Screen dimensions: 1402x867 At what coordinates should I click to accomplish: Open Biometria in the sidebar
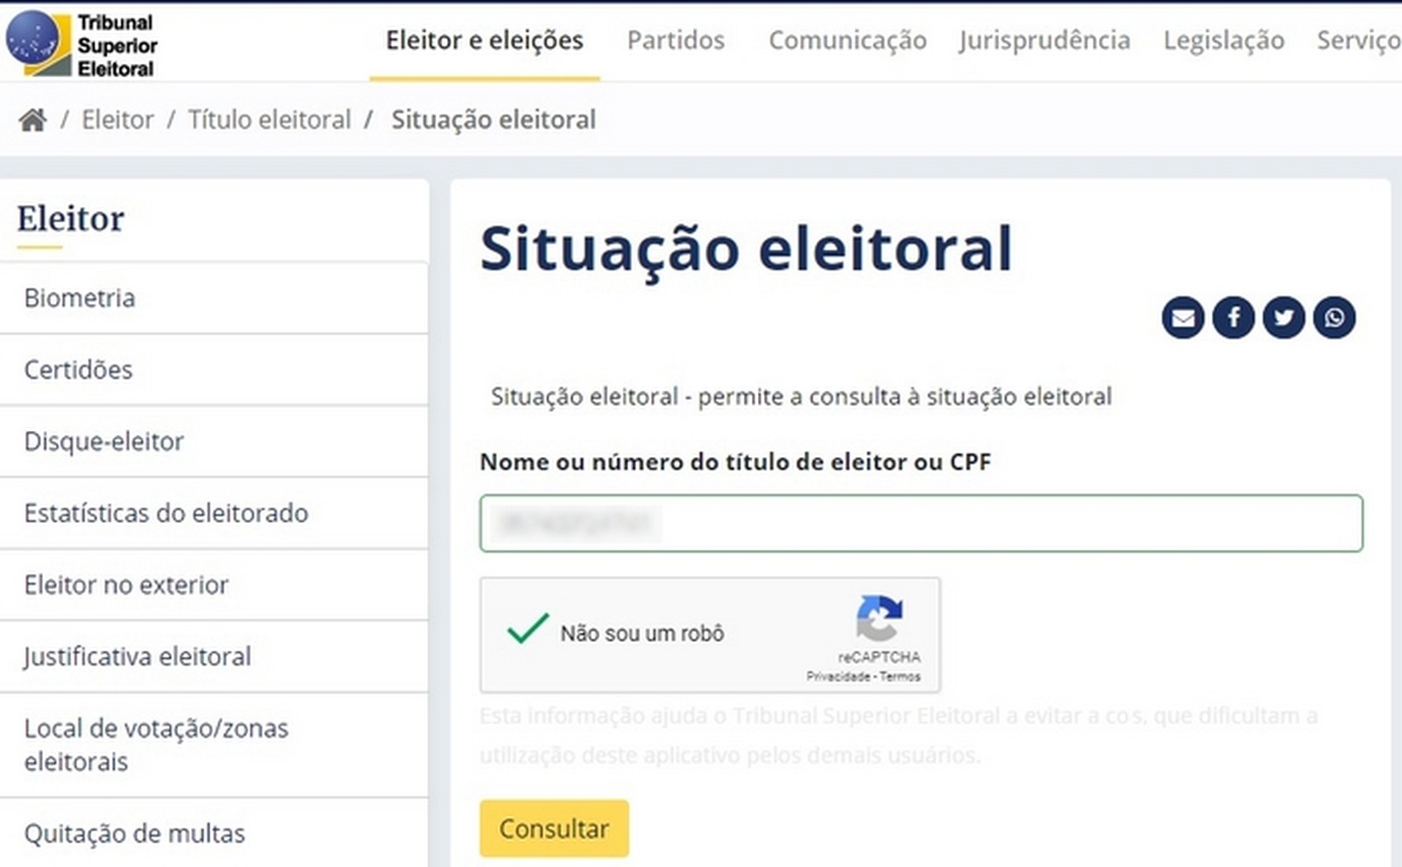pyautogui.click(x=80, y=298)
